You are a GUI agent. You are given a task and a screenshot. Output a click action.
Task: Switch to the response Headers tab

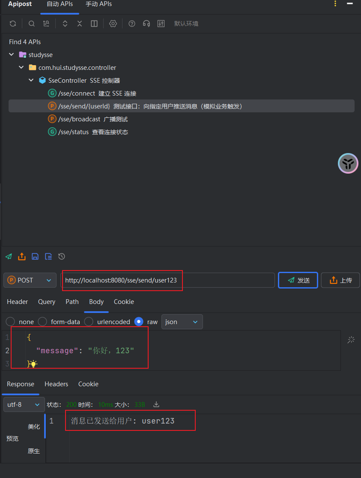point(57,384)
